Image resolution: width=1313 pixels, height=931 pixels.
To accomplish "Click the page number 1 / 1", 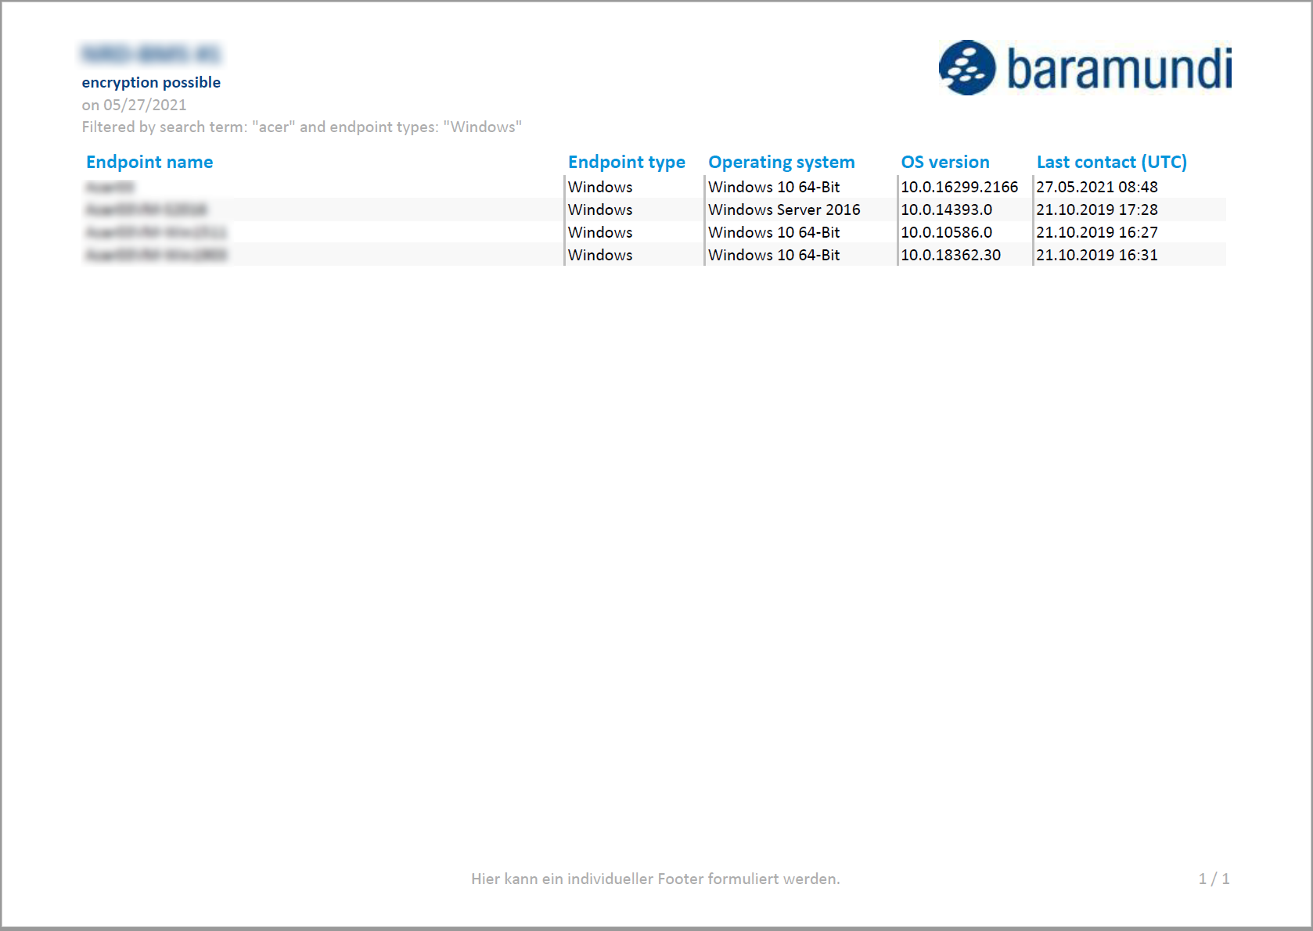I will [x=1213, y=879].
